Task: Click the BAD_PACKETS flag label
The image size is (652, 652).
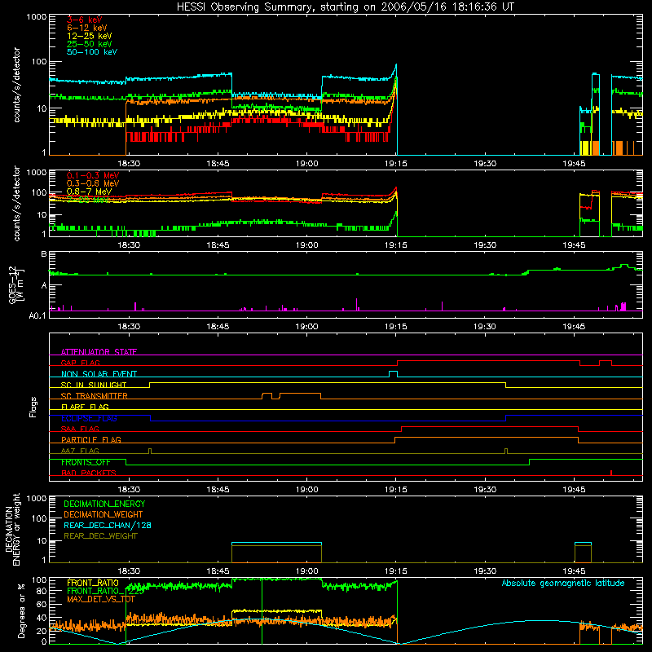Action: pyautogui.click(x=89, y=473)
